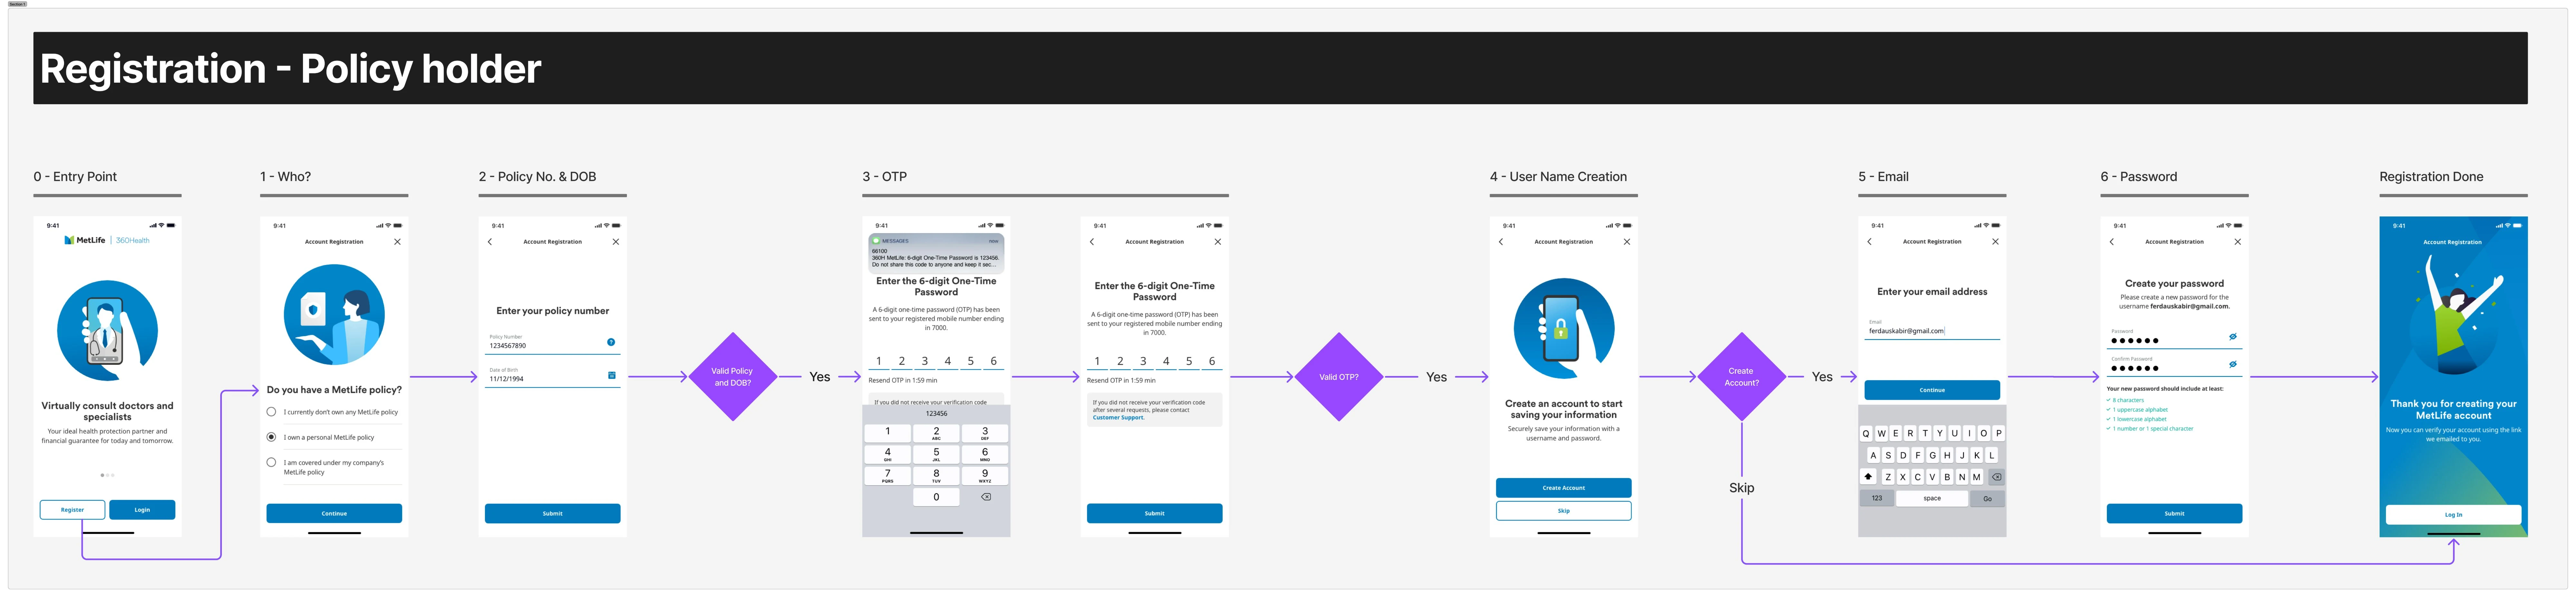This screenshot has height=597, width=2576.
Task: Tap the space key on the email keyboard
Action: [x=1932, y=498]
